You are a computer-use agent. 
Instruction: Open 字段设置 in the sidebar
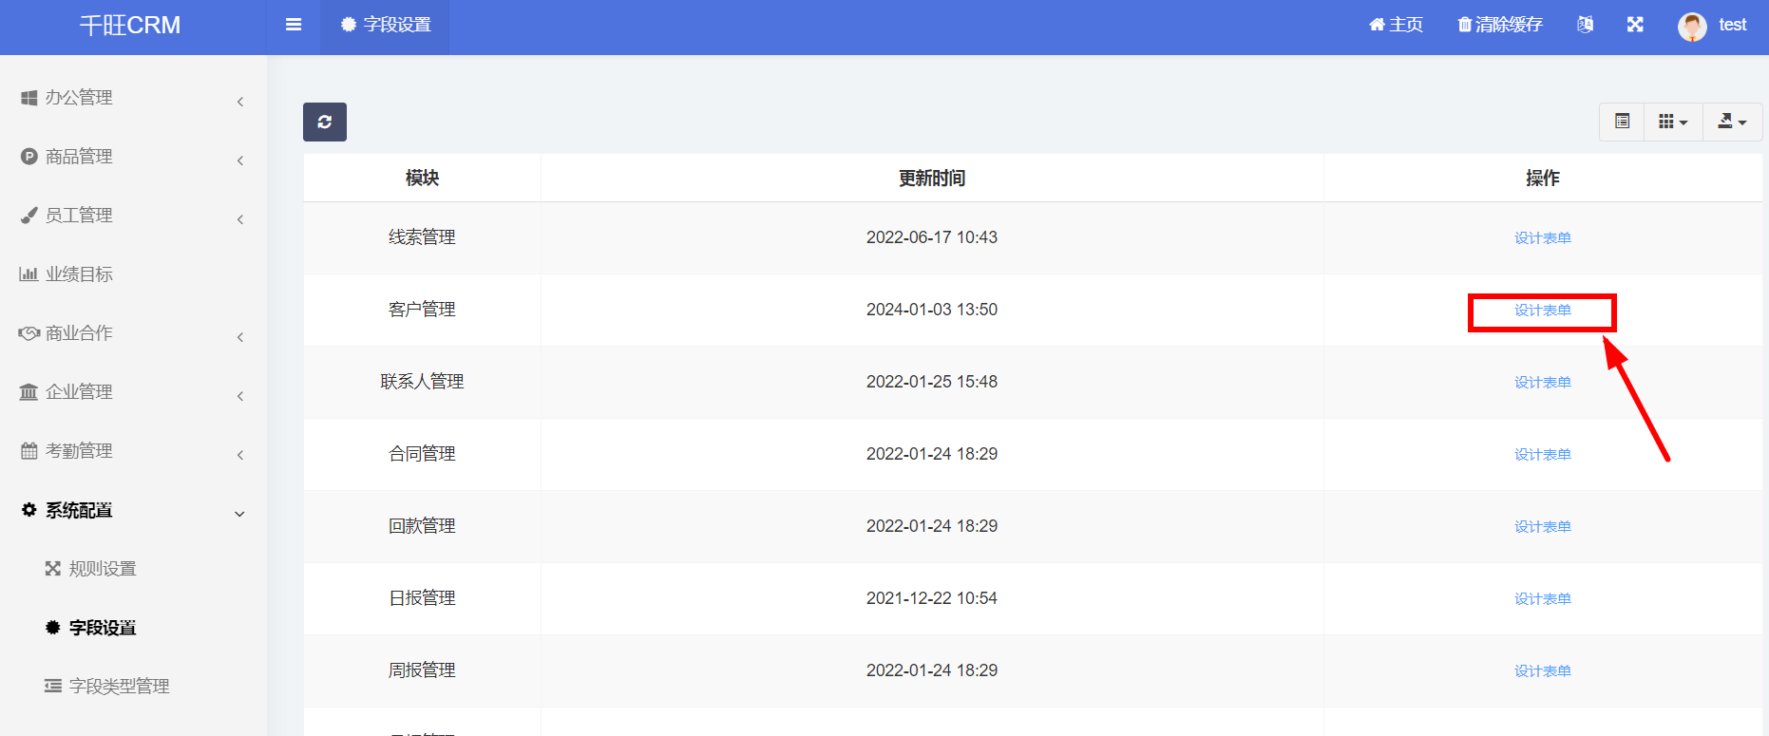pos(133,628)
